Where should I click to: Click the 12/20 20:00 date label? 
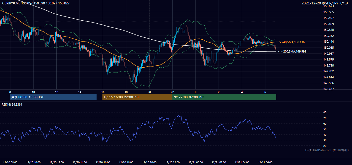tap(149, 163)
